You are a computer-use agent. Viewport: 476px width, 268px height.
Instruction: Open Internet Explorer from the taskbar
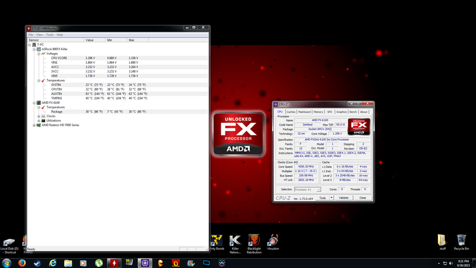52,263
